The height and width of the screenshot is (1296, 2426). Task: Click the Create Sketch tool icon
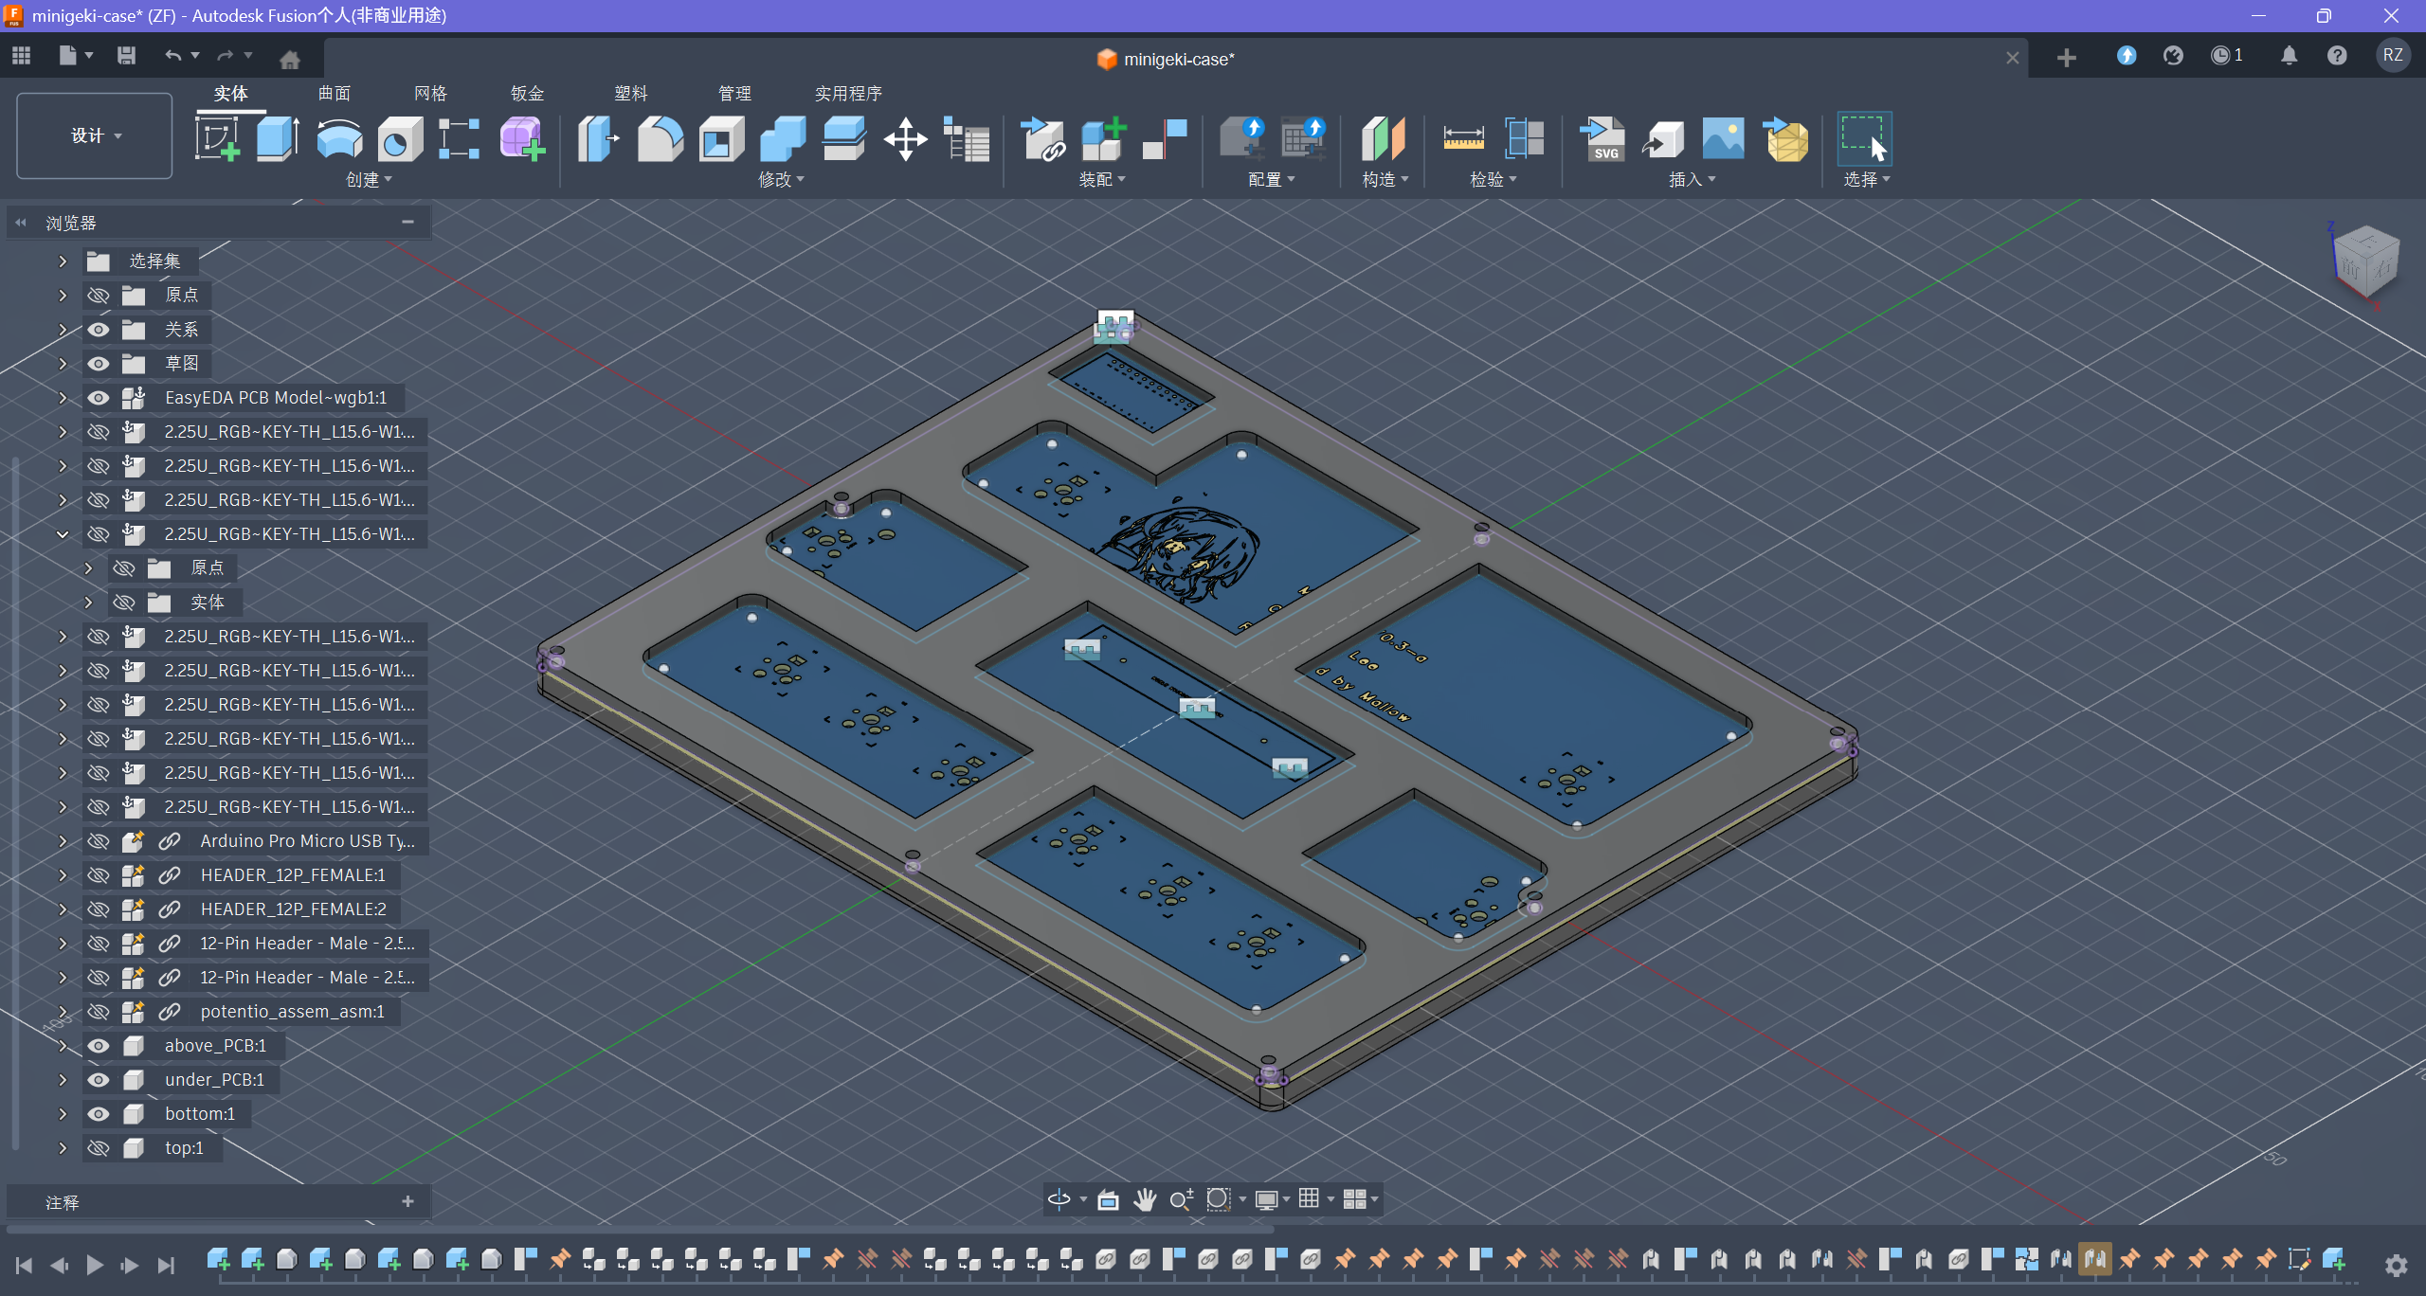point(217,139)
